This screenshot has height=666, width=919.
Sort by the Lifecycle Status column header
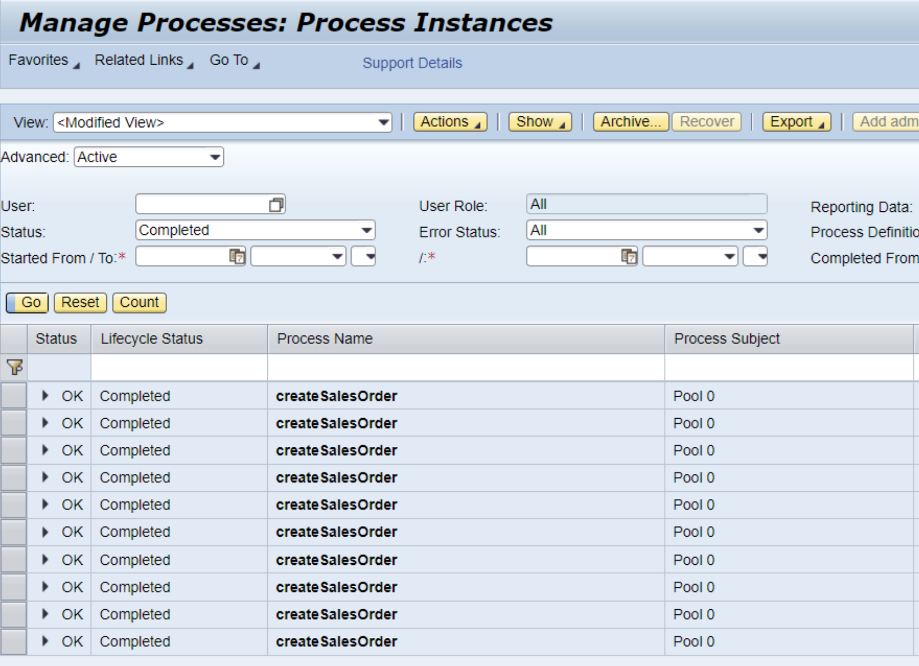point(179,339)
